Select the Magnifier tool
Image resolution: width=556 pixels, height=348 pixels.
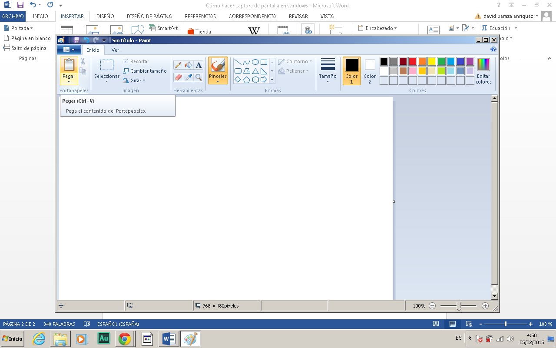(x=199, y=77)
